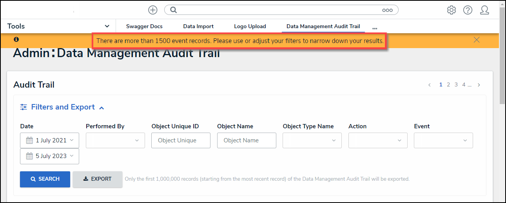Click the 'more than 1500 event records' message
The image size is (506, 203).
click(x=240, y=41)
